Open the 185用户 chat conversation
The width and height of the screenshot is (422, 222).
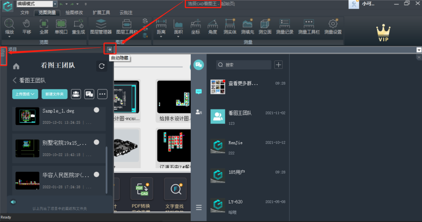coord(248,176)
